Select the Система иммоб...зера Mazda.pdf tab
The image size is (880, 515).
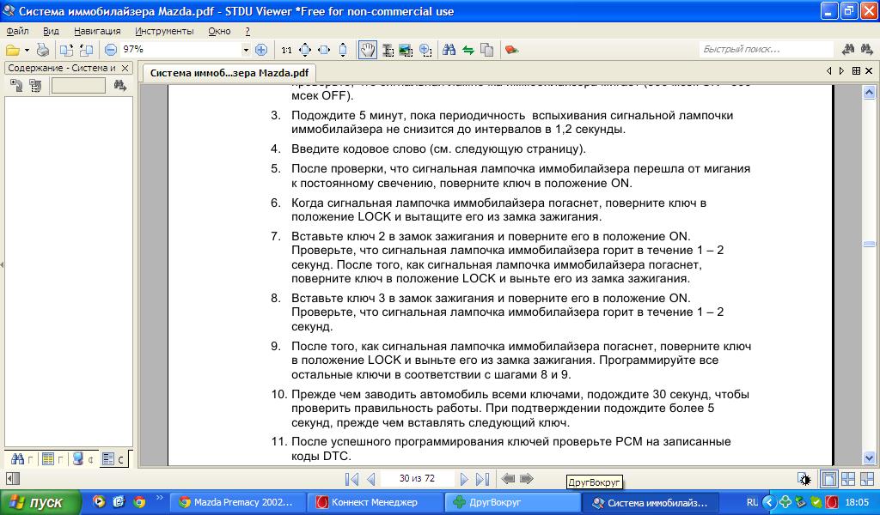(229, 73)
